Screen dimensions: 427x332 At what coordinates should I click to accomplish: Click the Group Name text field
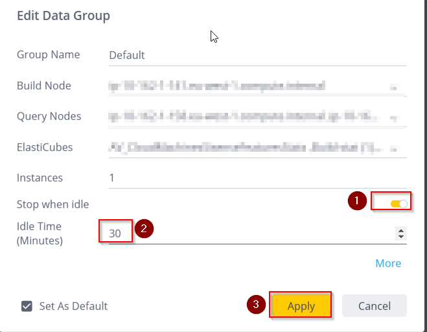tap(257, 55)
